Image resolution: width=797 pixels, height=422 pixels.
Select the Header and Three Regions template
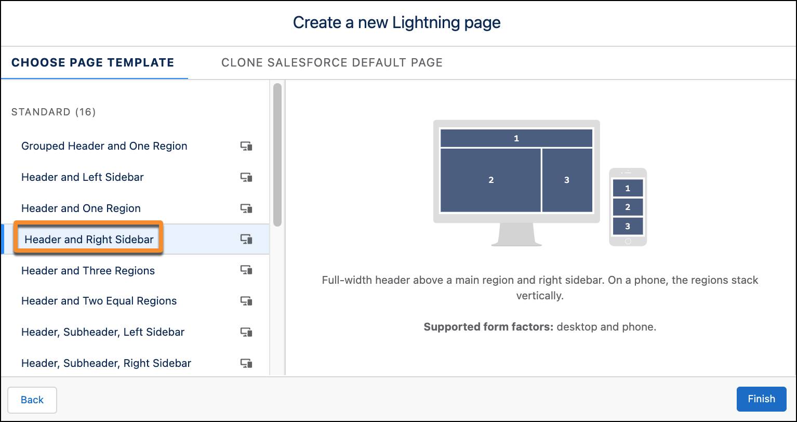(87, 270)
